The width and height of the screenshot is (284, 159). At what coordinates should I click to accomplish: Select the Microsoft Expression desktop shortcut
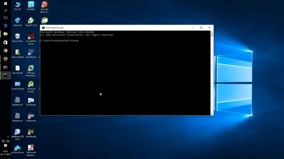coord(31,151)
